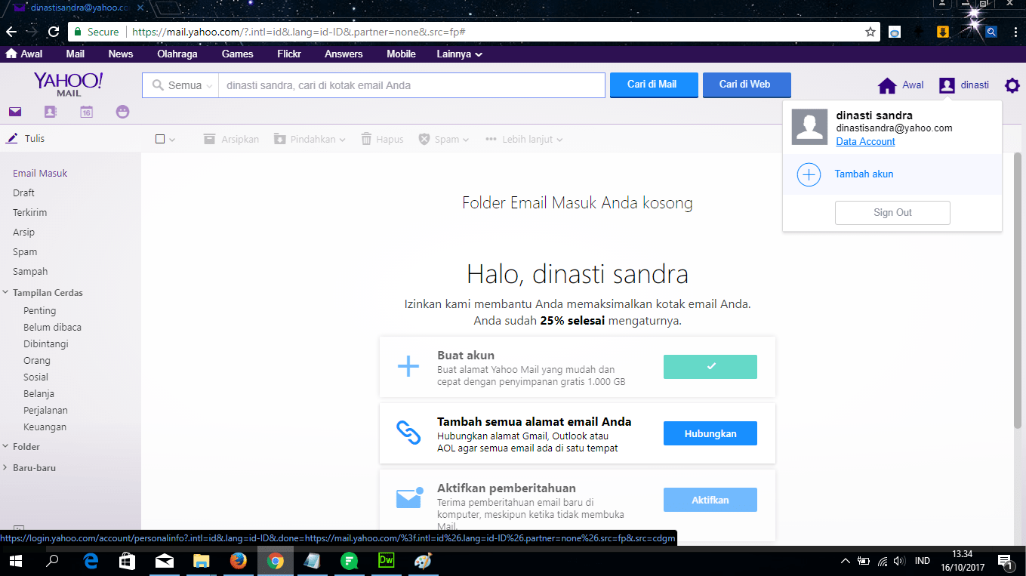Click the yellow download extension icon
Viewport: 1026px width, 576px height.
(943, 32)
